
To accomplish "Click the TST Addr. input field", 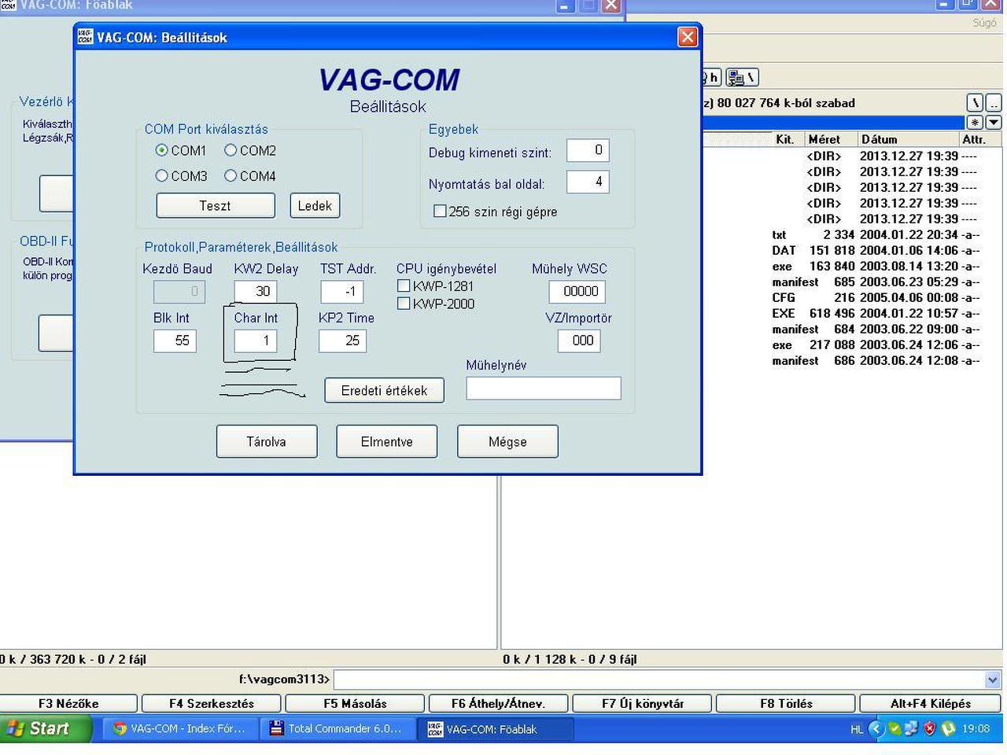I will click(x=342, y=291).
